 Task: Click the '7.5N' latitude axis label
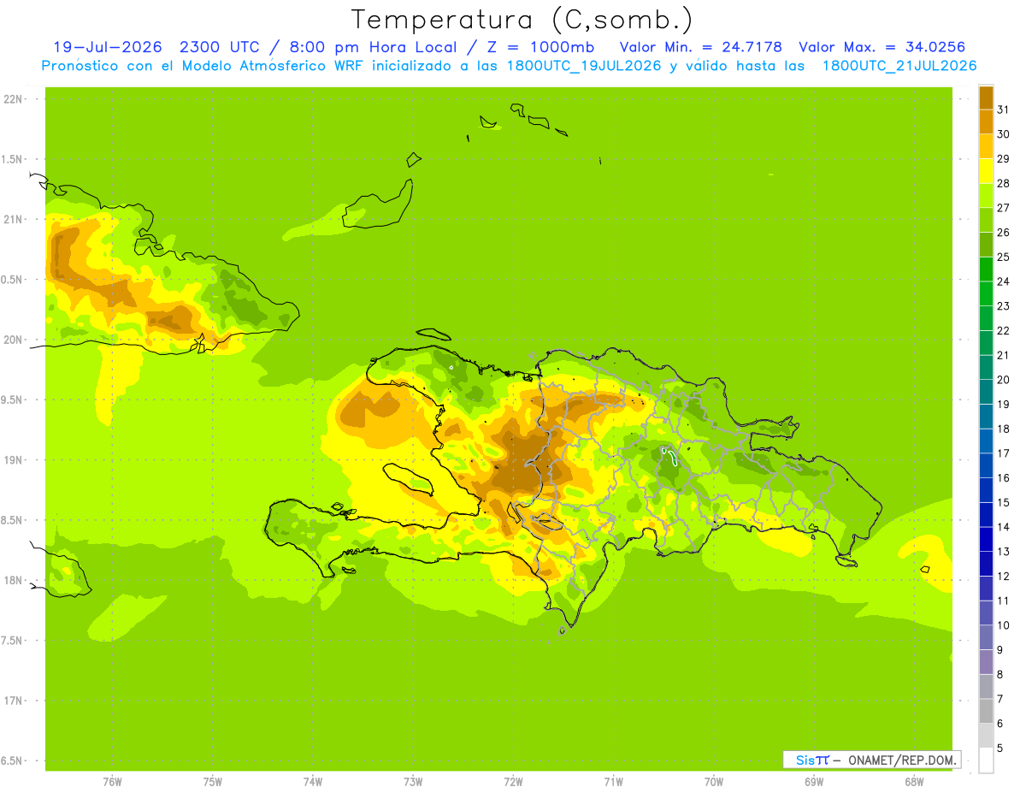coord(13,640)
